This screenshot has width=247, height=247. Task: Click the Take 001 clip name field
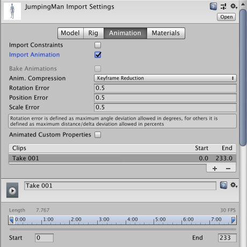120,186
